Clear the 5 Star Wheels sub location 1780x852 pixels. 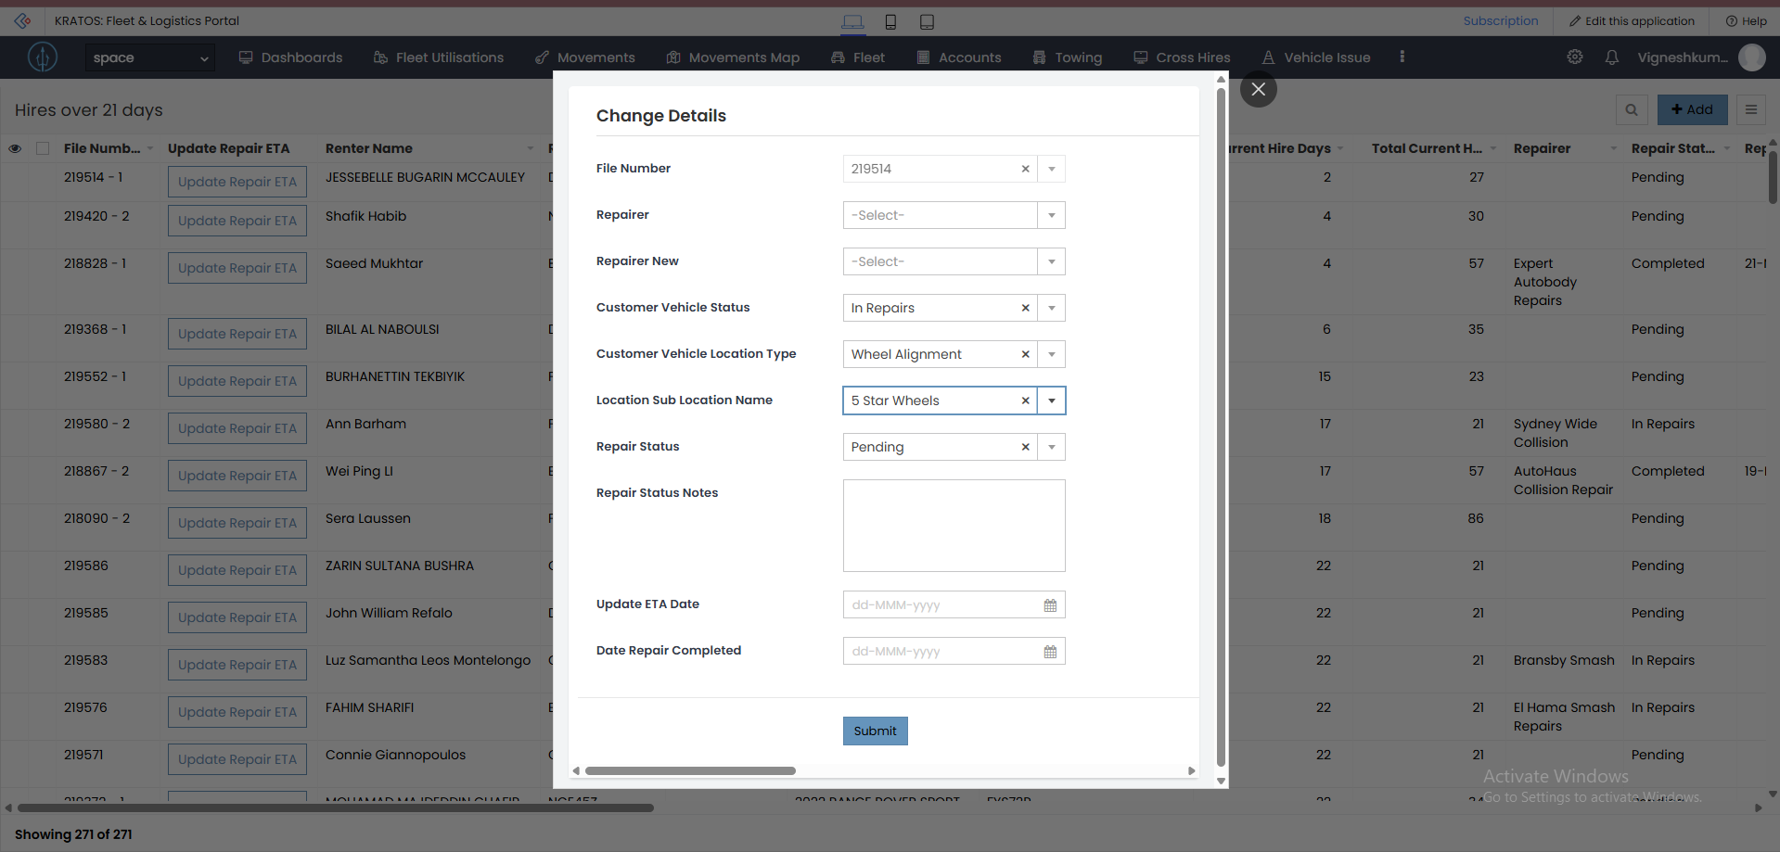pyautogui.click(x=1025, y=401)
